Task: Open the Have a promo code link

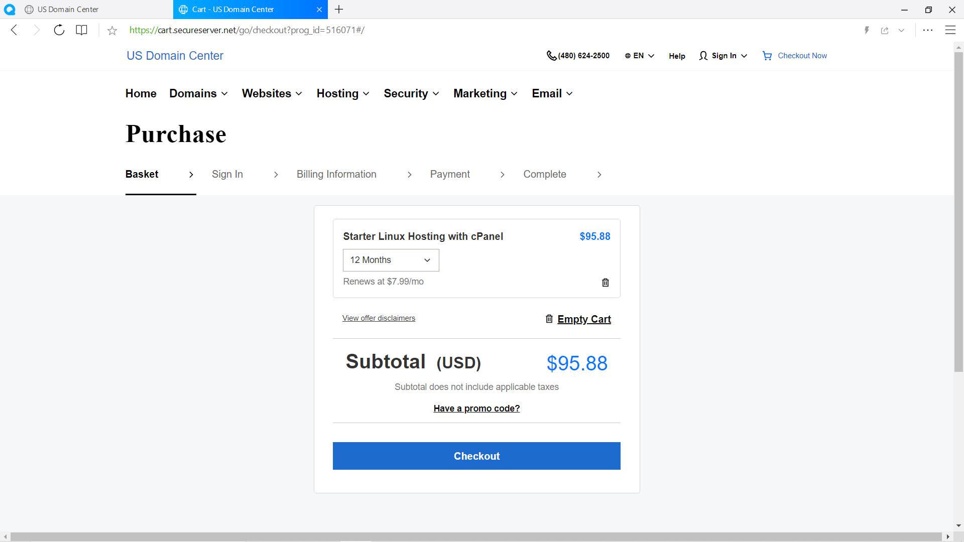Action: 476,409
